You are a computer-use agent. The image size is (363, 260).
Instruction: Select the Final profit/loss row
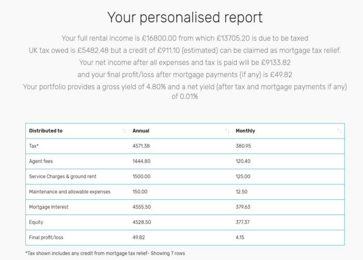coord(185,238)
